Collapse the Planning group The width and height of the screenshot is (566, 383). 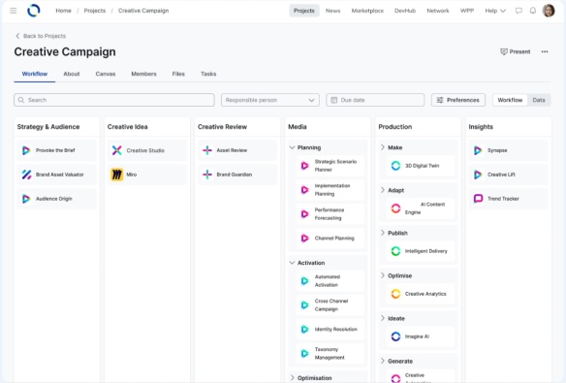292,147
